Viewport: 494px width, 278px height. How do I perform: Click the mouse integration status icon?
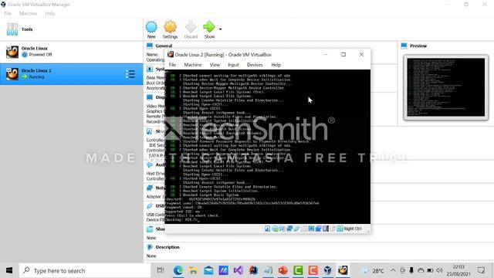tap(333, 229)
